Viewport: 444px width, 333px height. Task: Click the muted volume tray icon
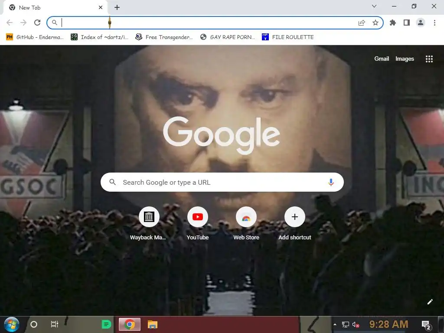click(x=356, y=324)
